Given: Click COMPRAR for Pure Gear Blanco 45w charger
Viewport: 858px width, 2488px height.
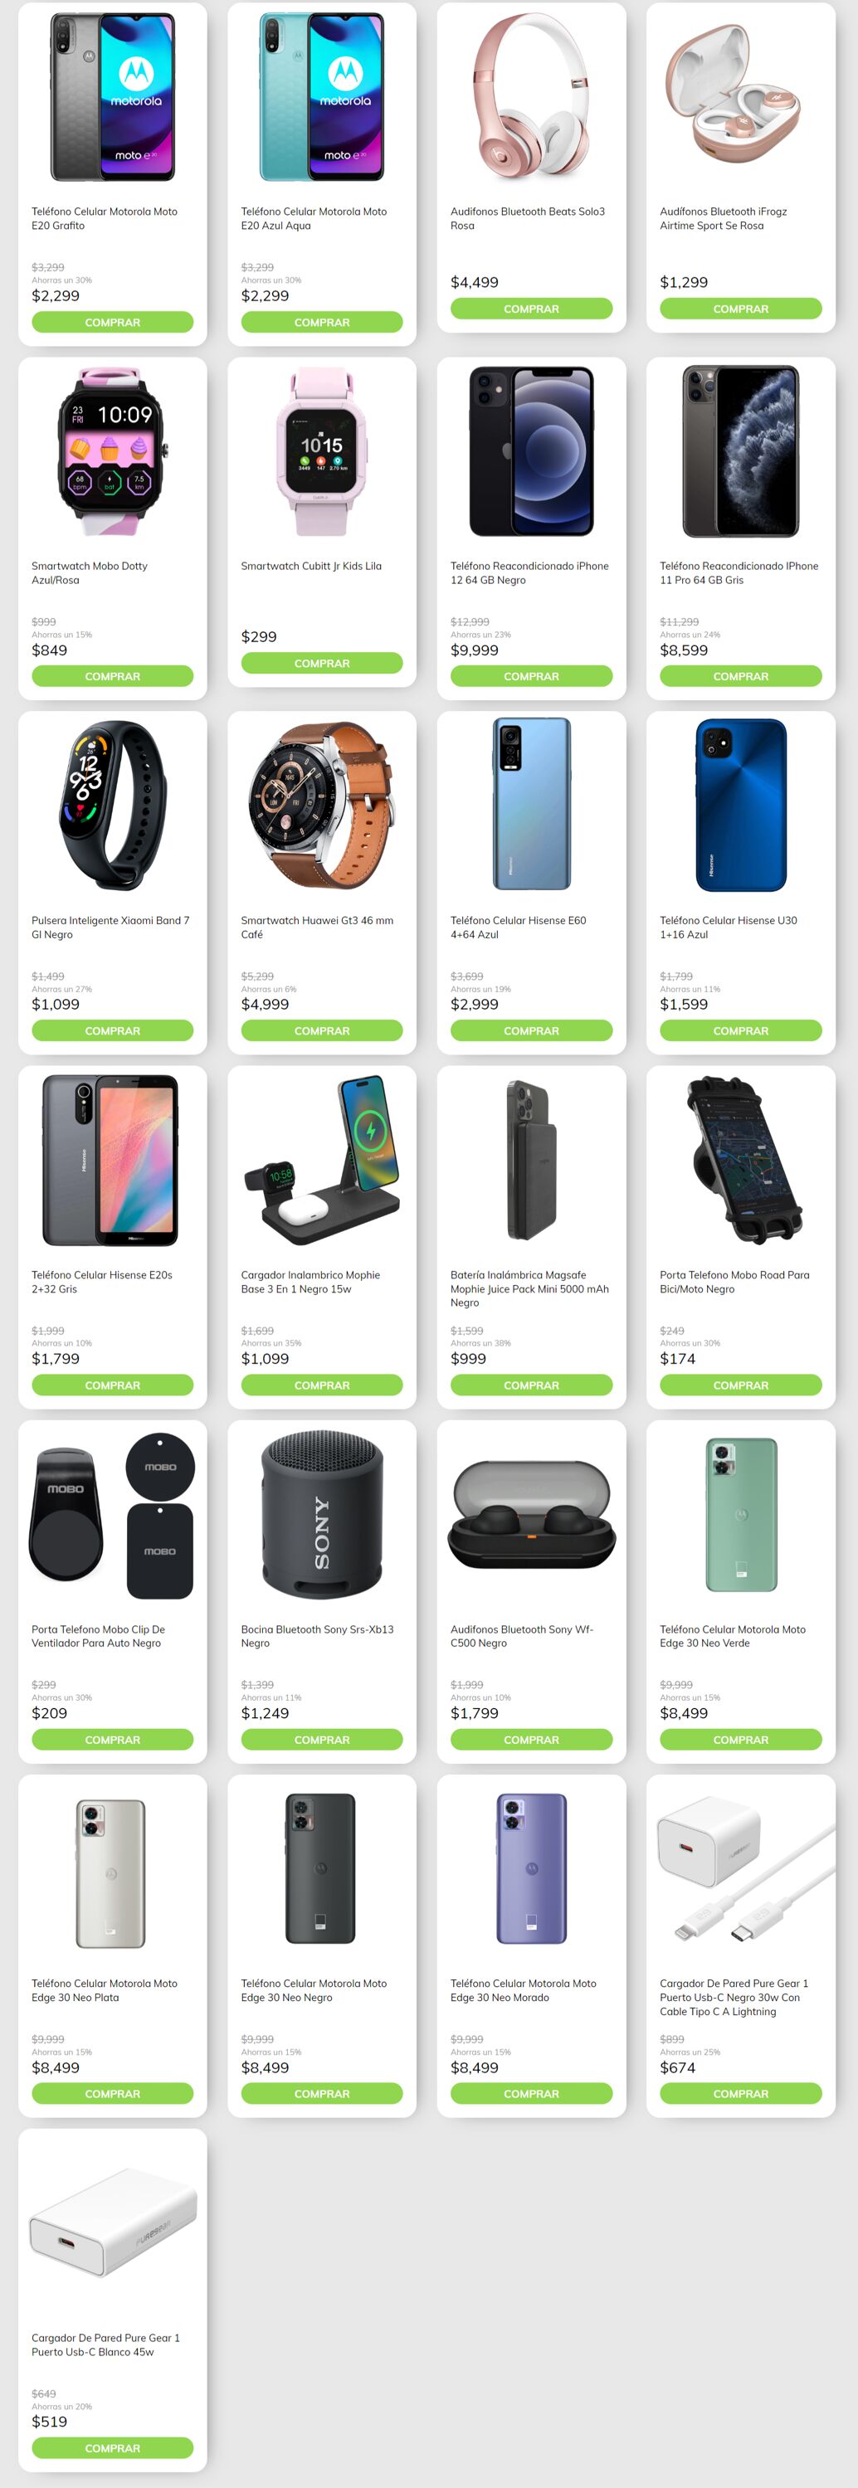Looking at the screenshot, I should [112, 2449].
